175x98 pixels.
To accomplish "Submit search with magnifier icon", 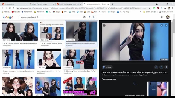I will click(x=94, y=17).
